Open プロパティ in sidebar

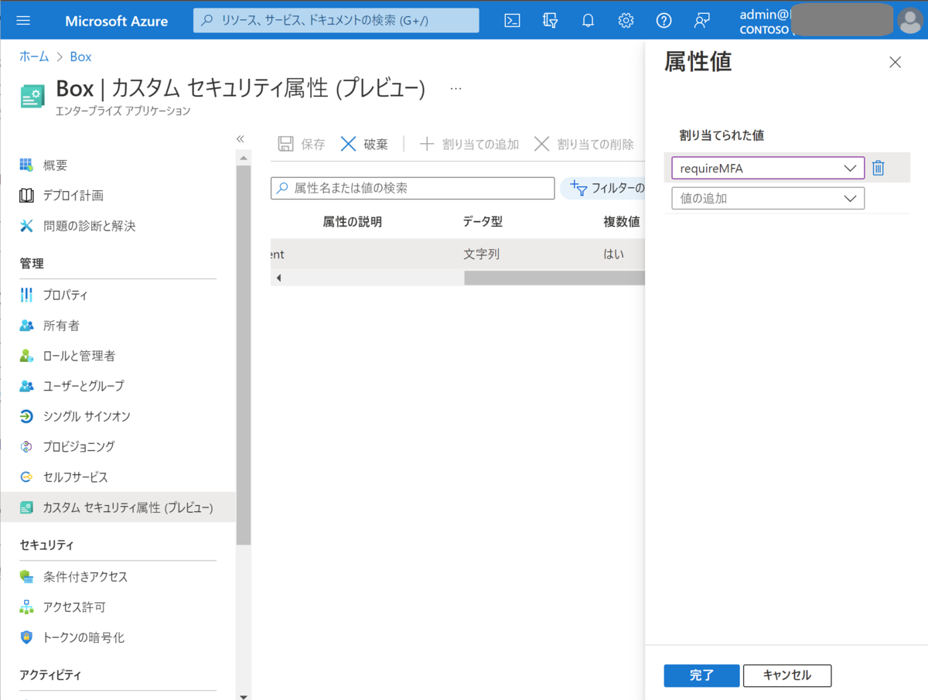(x=54, y=295)
